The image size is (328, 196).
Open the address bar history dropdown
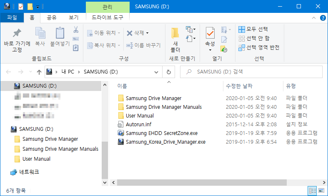(156, 72)
